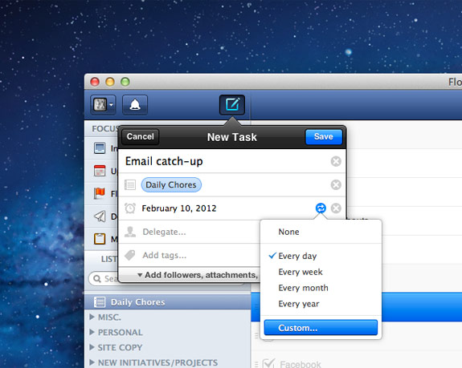
Task: Click the clipboard icon in sidebar
Action: [x=100, y=239]
